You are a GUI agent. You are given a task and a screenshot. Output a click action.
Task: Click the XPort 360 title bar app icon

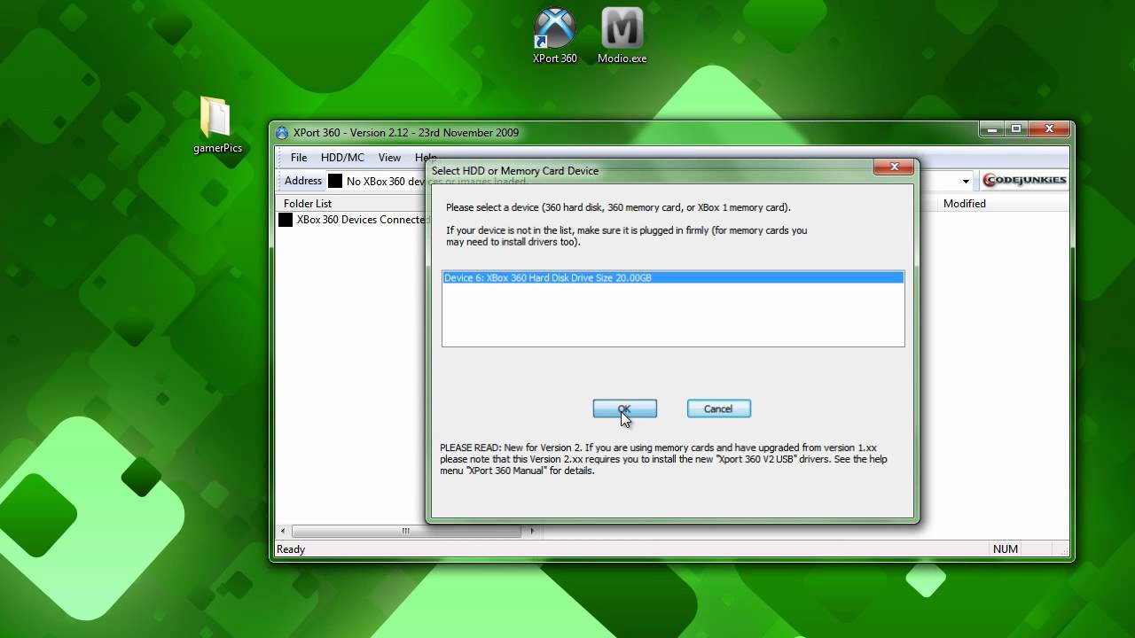282,133
